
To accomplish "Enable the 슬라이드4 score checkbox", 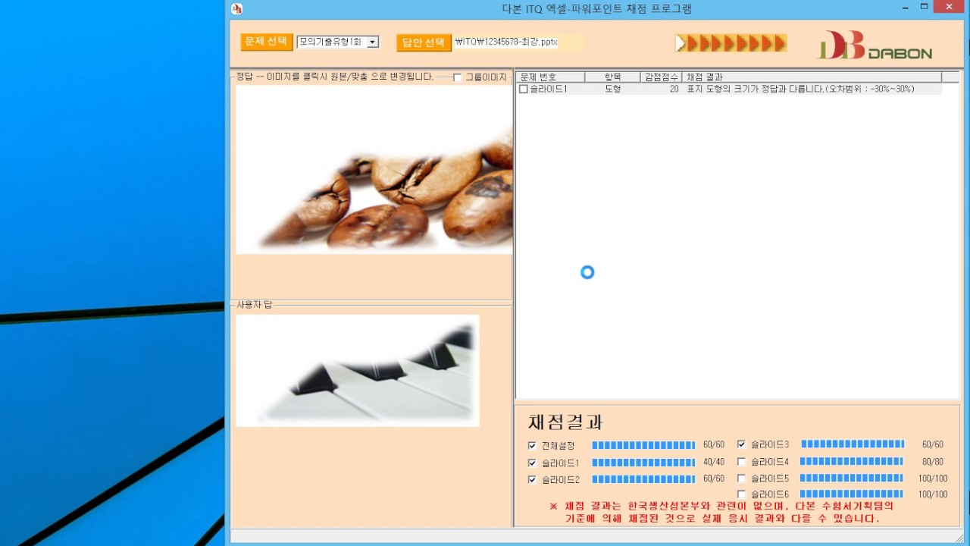I will click(x=741, y=461).
